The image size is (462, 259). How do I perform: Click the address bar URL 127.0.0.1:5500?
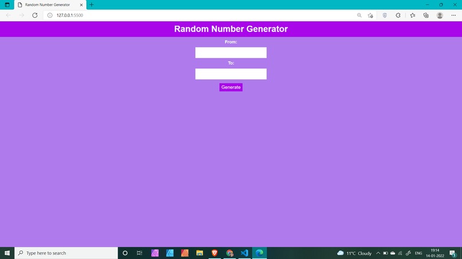tap(70, 15)
